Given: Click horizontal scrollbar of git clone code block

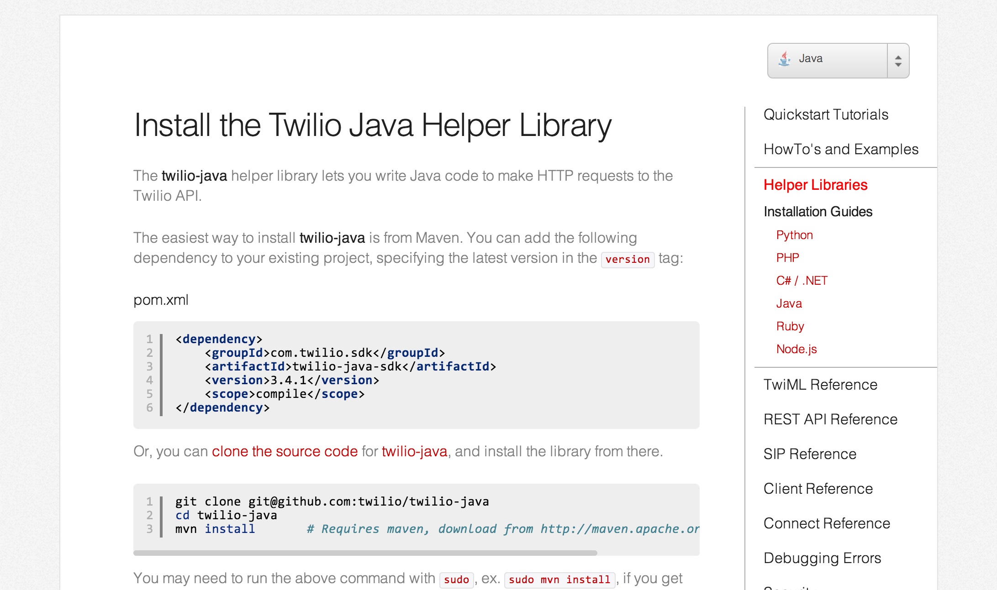Looking at the screenshot, I should coord(365,553).
